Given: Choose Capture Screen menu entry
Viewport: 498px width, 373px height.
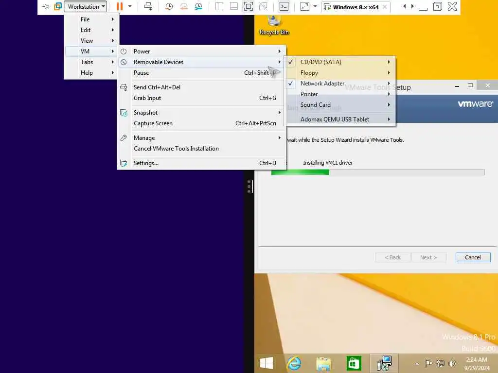Looking at the screenshot, I should click(201, 123).
